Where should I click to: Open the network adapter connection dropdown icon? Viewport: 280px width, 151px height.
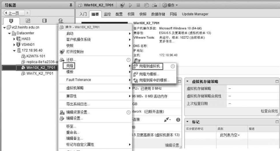coord(167,120)
